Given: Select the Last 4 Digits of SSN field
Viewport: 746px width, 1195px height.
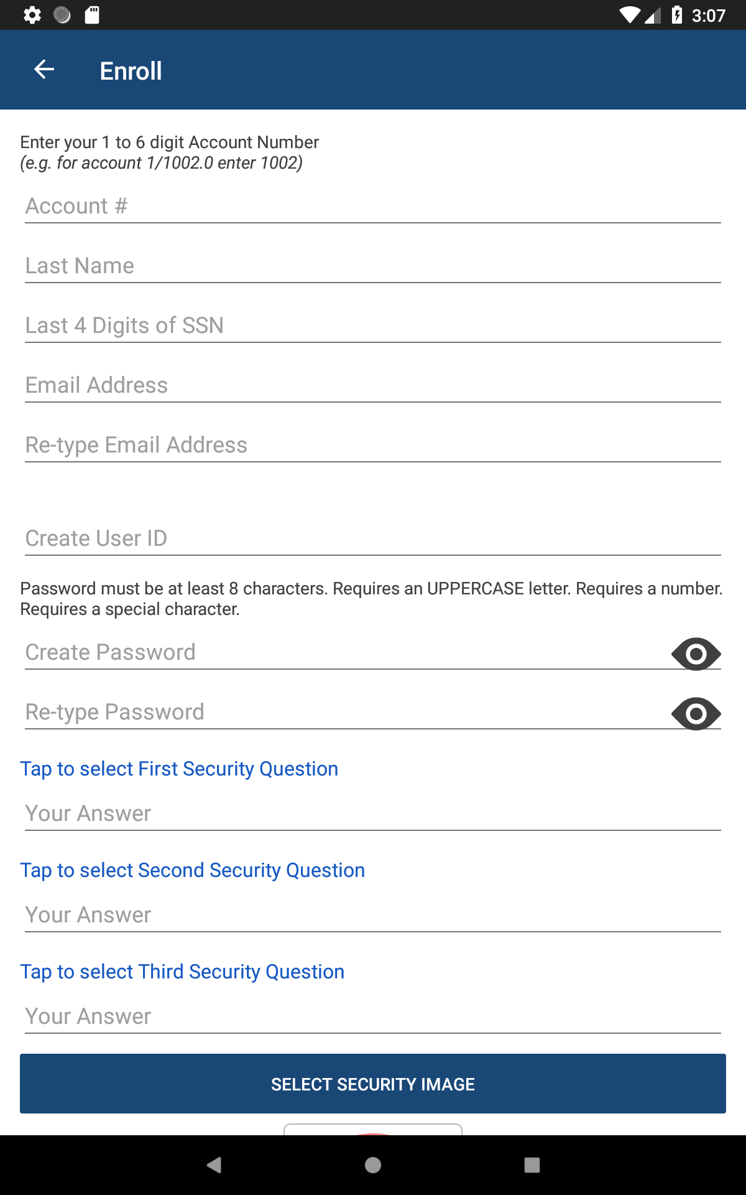Looking at the screenshot, I should pyautogui.click(x=373, y=326).
